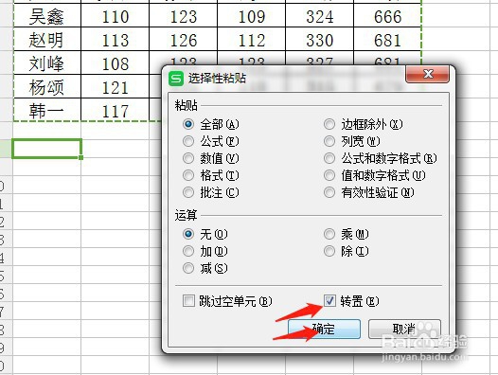
Task: Click the cell 681 in 赵明 row
Action: point(387,40)
